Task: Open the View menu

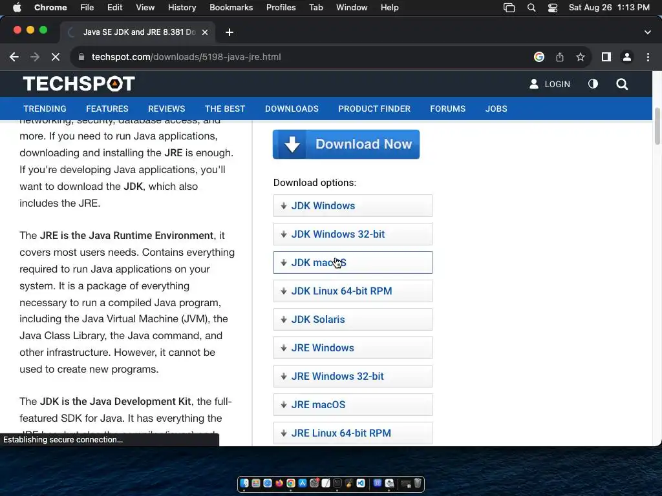Action: pyautogui.click(x=145, y=7)
